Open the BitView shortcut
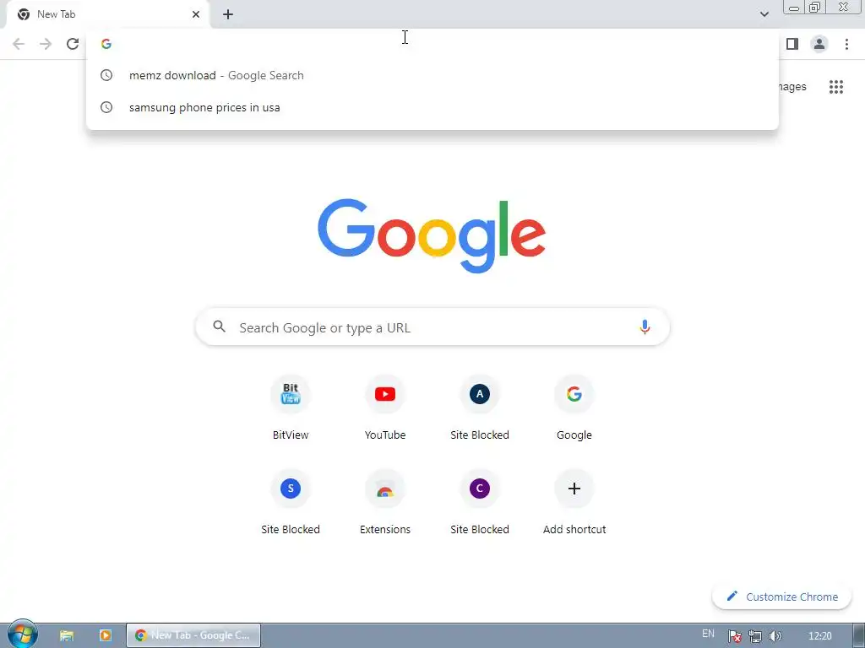865x648 pixels. pos(291,408)
